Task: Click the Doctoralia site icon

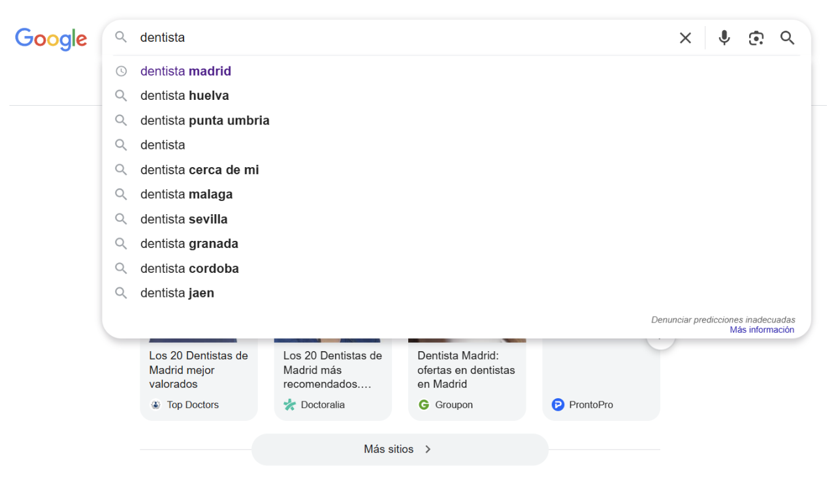Action: click(x=290, y=405)
